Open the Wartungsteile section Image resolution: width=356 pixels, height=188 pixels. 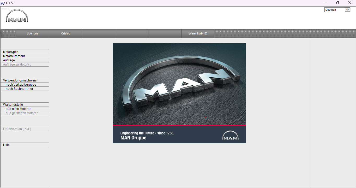pyautogui.click(x=25, y=105)
